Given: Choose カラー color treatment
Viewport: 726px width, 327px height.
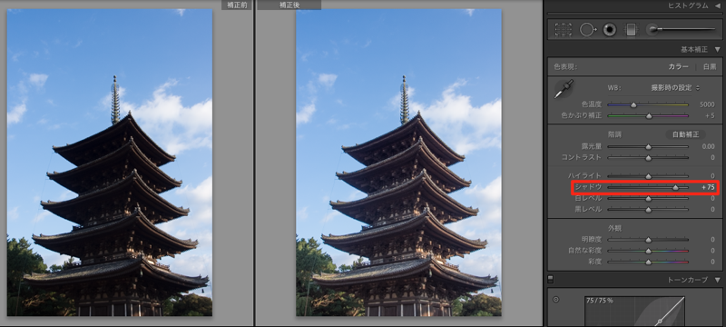Looking at the screenshot, I should pyautogui.click(x=678, y=66).
